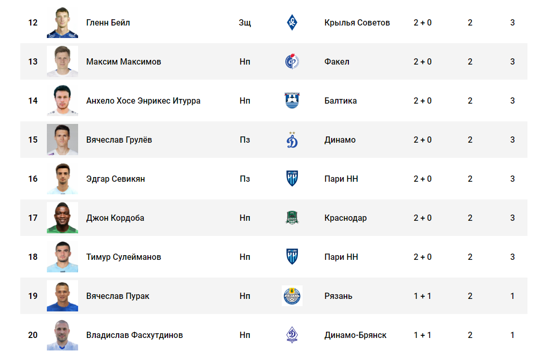Open Максим Максимов player profile link
This screenshot has width=553, height=364.
123,62
